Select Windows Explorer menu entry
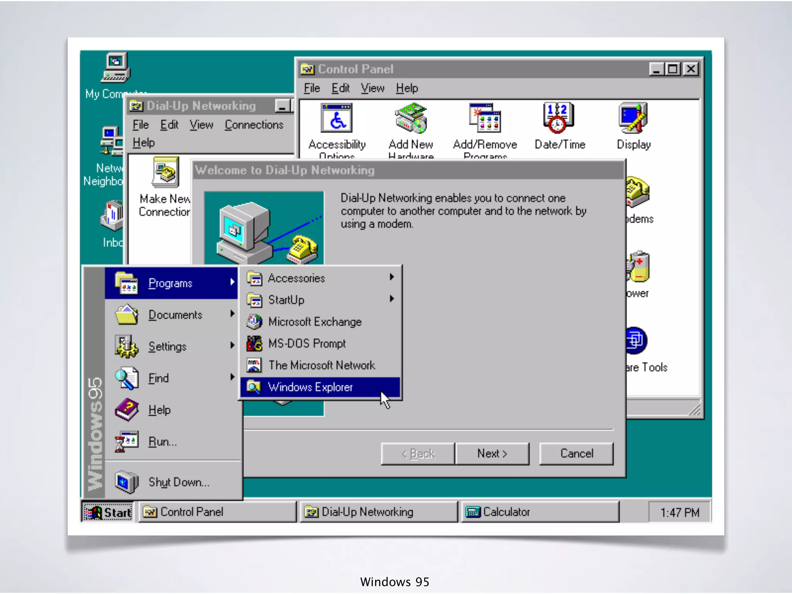This screenshot has height=594, width=792. tap(311, 387)
